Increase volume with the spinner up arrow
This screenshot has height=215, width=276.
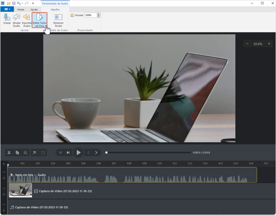[x=98, y=14]
